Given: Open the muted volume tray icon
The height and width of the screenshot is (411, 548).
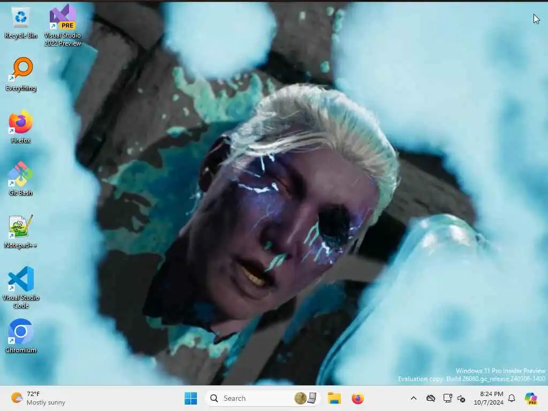Looking at the screenshot, I should click(x=461, y=398).
